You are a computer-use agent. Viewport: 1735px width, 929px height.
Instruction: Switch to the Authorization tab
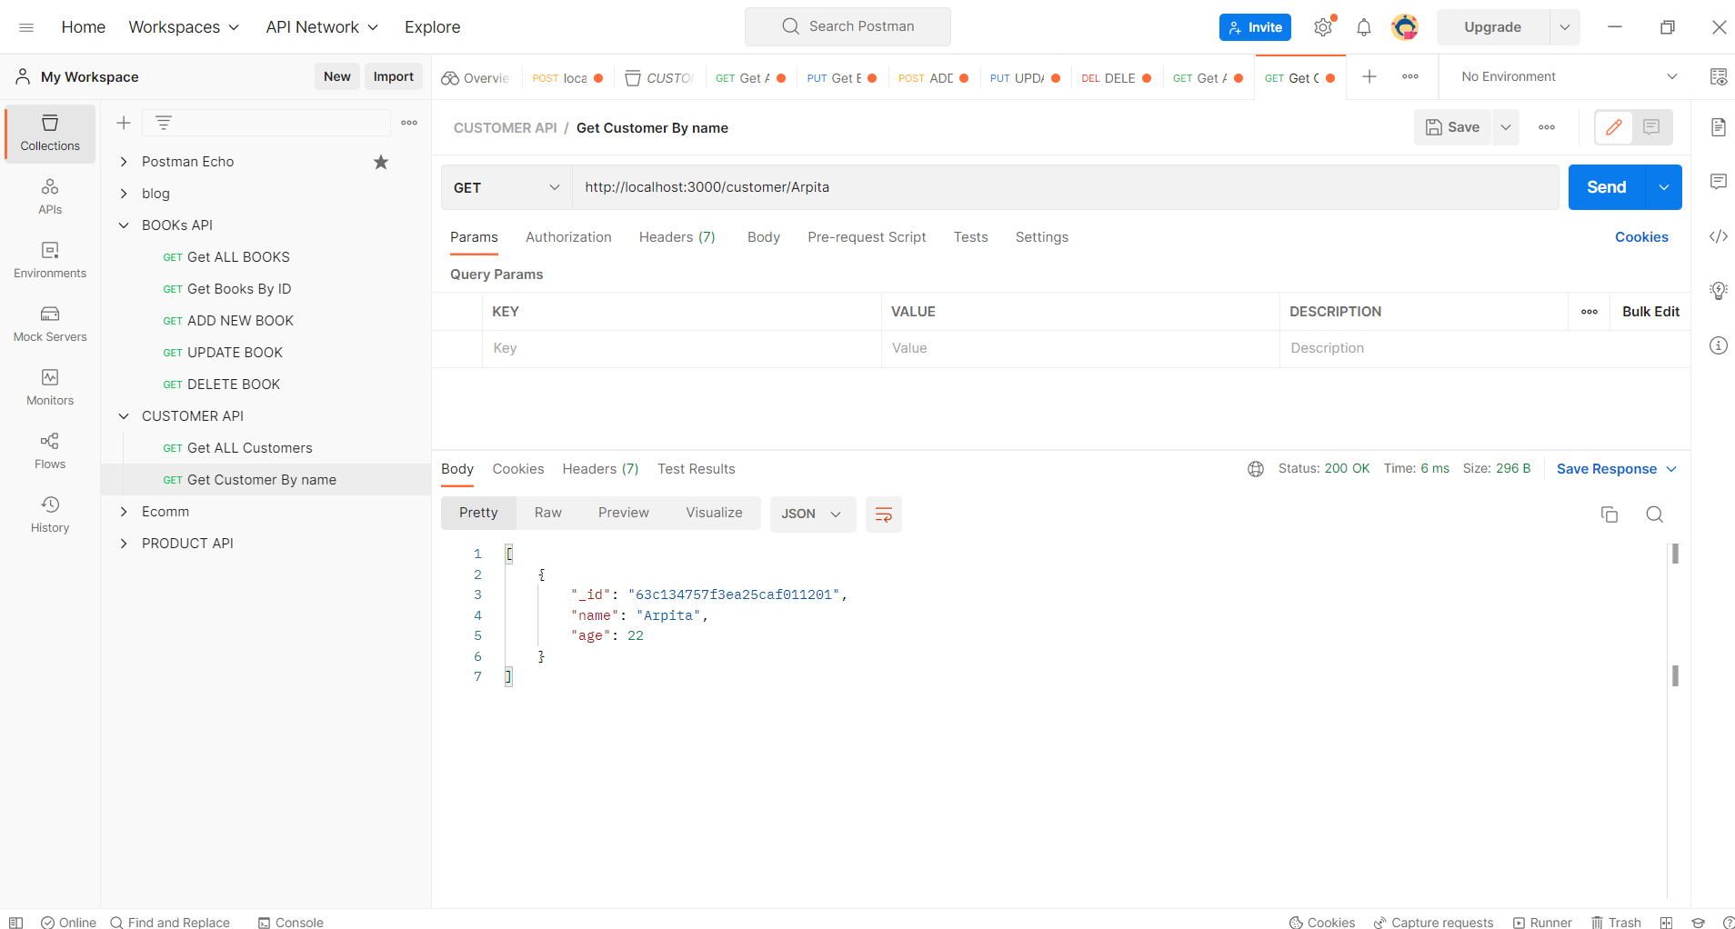567,236
